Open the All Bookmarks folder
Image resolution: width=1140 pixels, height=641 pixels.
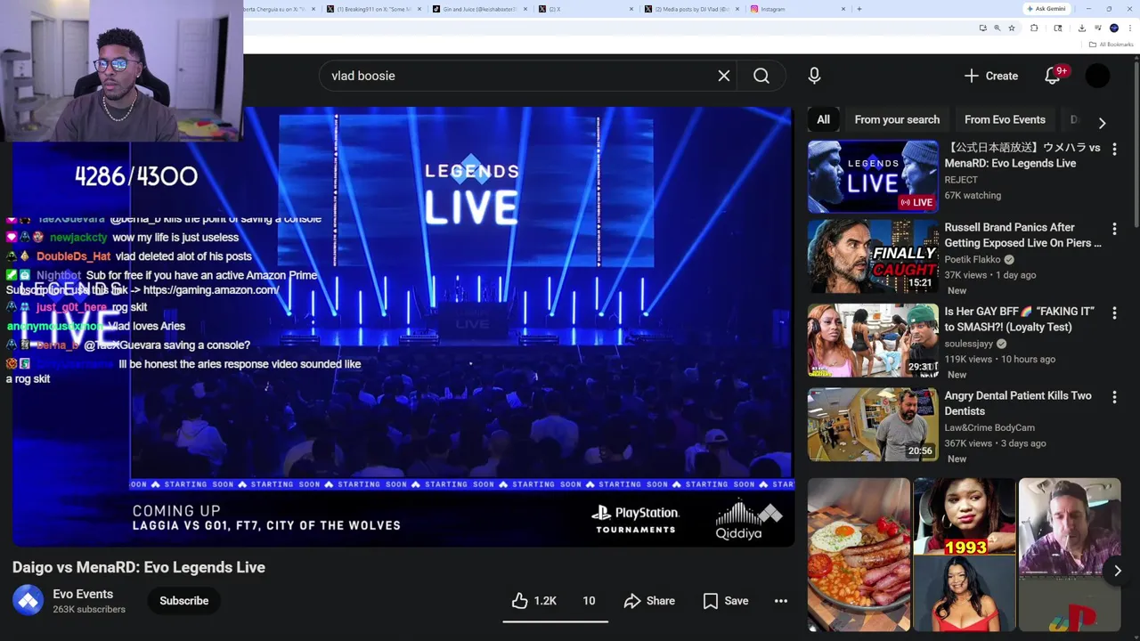pyautogui.click(x=1111, y=45)
